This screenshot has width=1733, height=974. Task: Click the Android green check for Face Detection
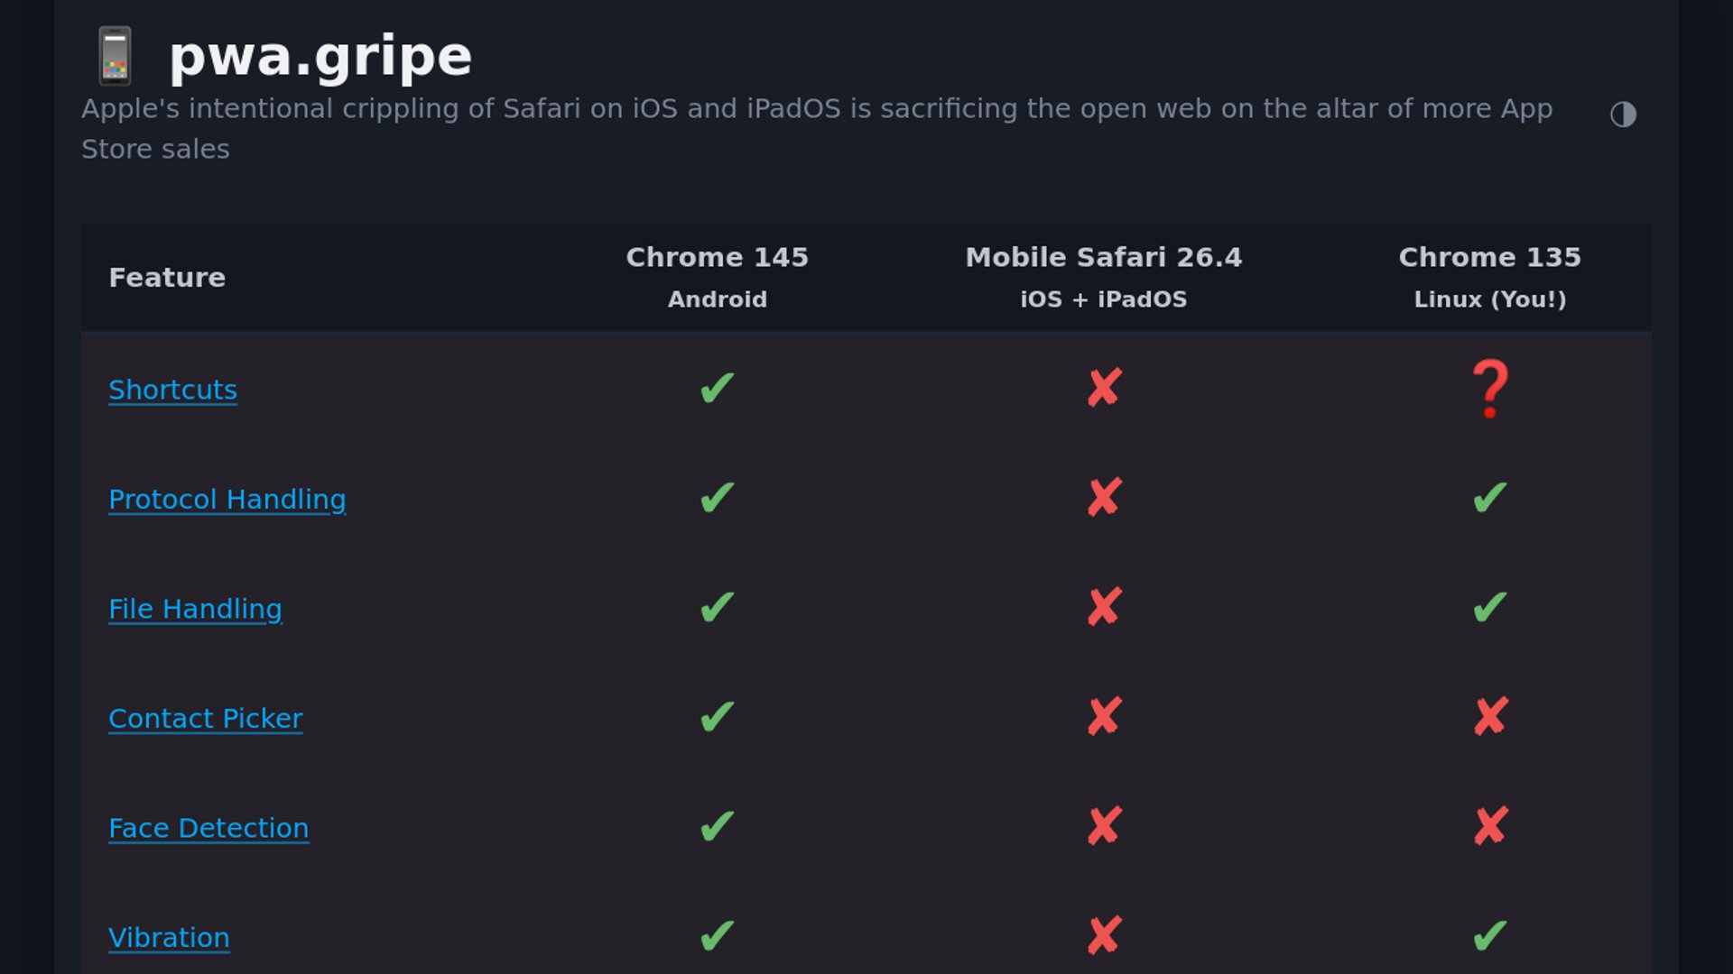pyautogui.click(x=717, y=826)
